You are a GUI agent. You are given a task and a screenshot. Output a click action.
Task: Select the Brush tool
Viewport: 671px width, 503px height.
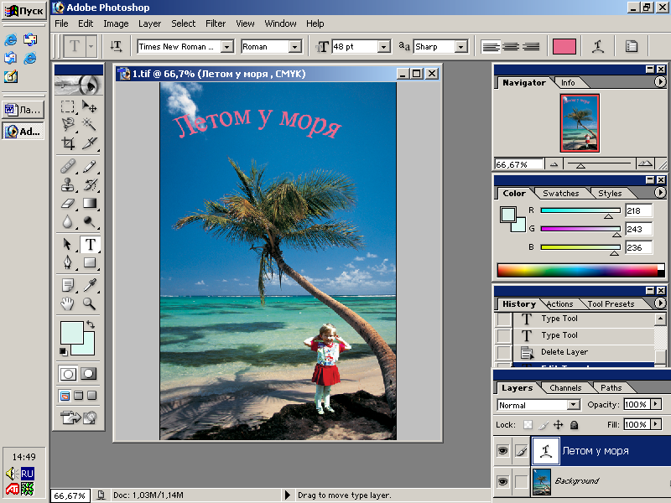click(x=90, y=166)
